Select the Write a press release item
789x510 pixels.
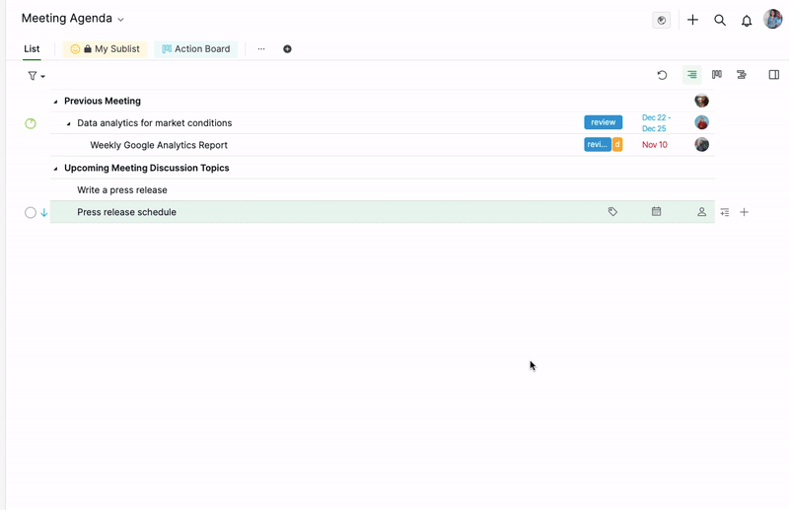(x=121, y=189)
